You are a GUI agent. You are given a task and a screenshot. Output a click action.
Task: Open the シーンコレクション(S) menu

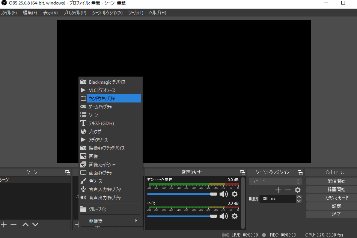click(107, 13)
